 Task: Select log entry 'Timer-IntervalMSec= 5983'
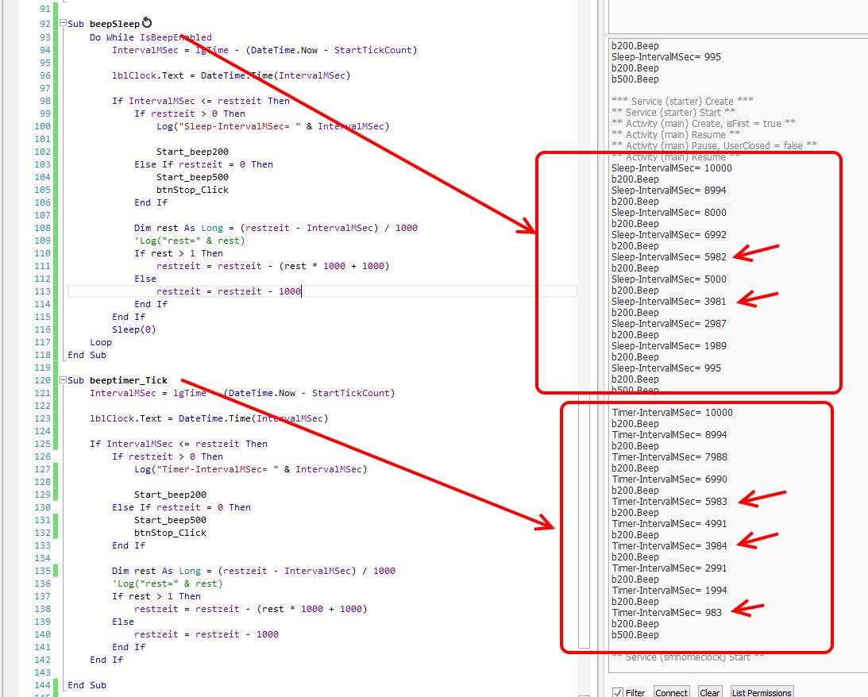pyautogui.click(x=669, y=501)
